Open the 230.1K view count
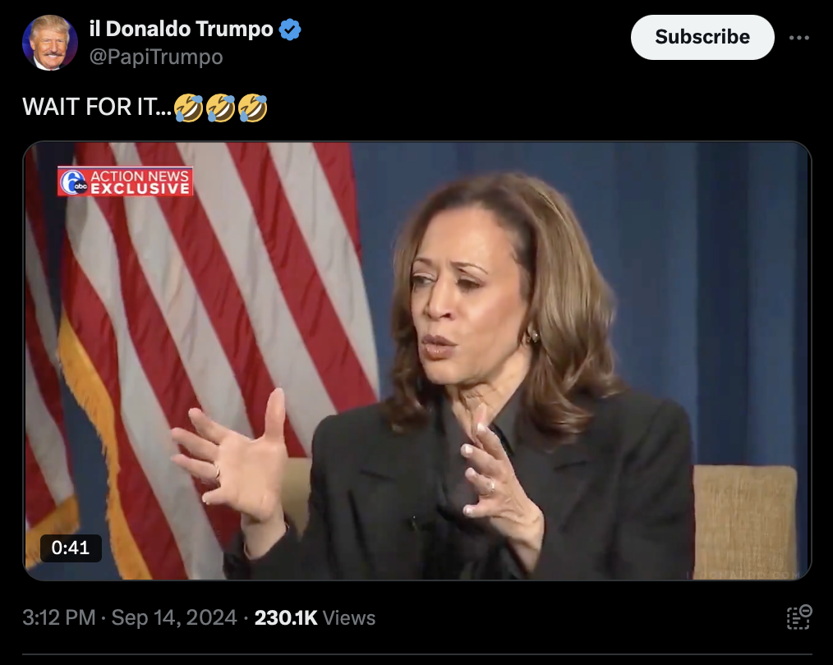This screenshot has width=833, height=665. (x=286, y=617)
